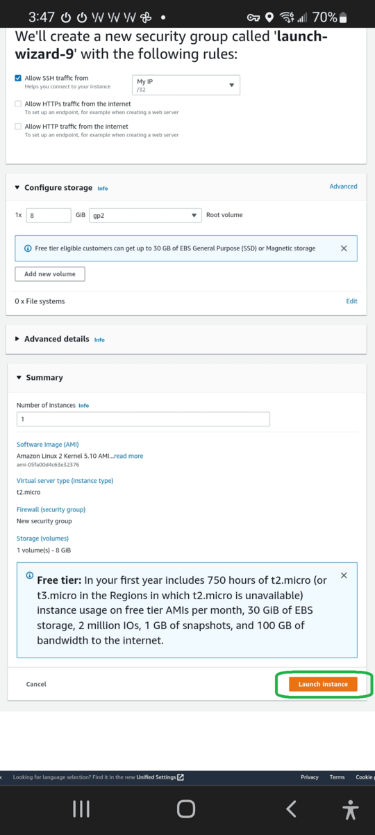This screenshot has height=835, width=375.
Task: Uncheck Allow SSH traffic from
Action: 18,79
